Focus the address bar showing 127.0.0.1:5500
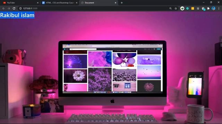222x124 pixels. [x=93, y=8]
